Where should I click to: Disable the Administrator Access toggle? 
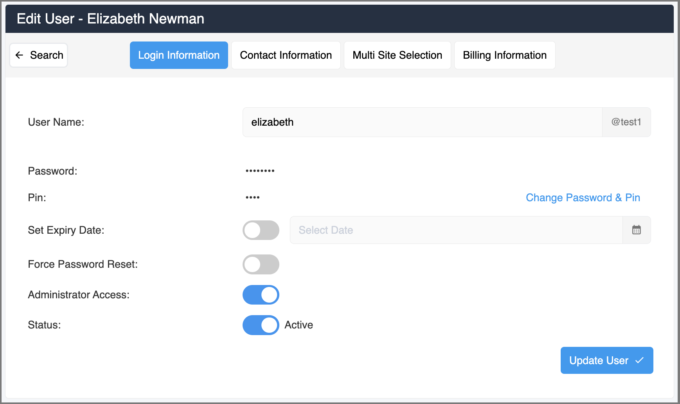[261, 295]
